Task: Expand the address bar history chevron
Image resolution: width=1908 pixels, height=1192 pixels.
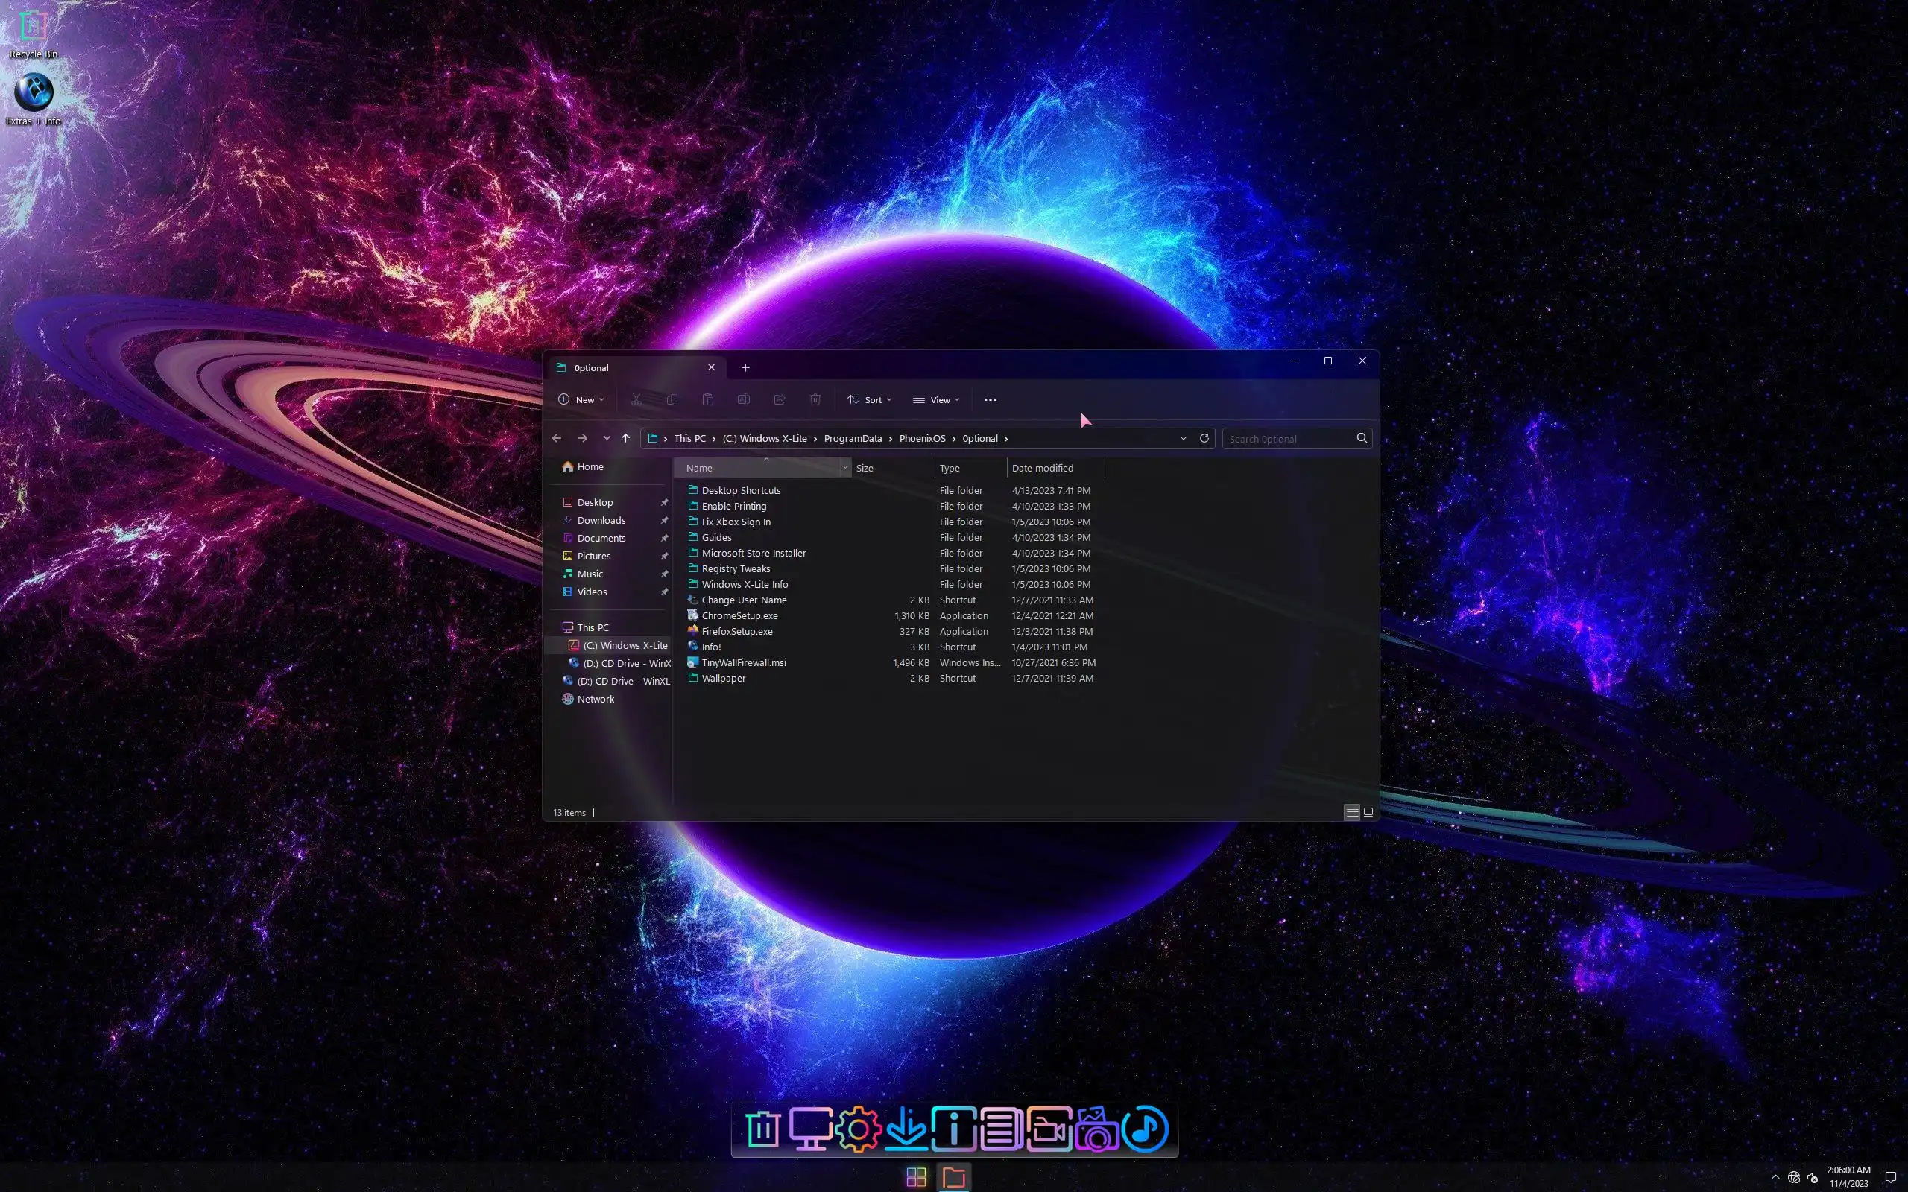Action: tap(1183, 438)
